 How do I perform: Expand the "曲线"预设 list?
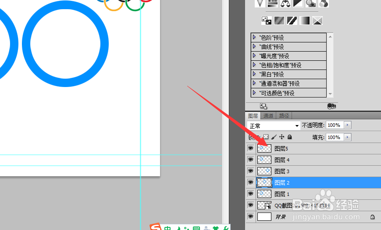pyautogui.click(x=254, y=46)
